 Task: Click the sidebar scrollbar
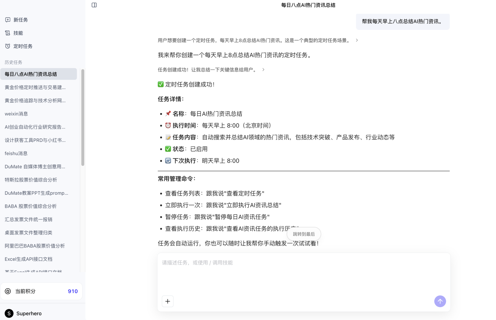click(83, 116)
